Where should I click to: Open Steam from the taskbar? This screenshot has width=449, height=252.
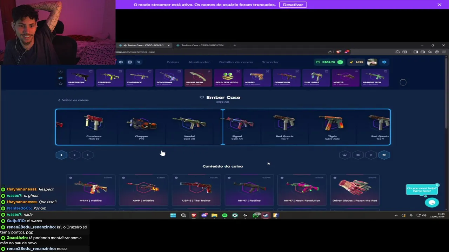point(266,215)
